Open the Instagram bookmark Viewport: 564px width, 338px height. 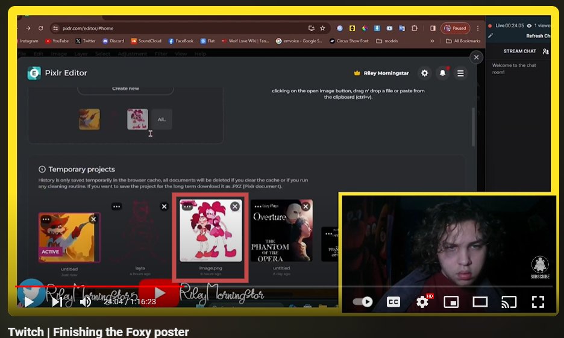click(28, 41)
